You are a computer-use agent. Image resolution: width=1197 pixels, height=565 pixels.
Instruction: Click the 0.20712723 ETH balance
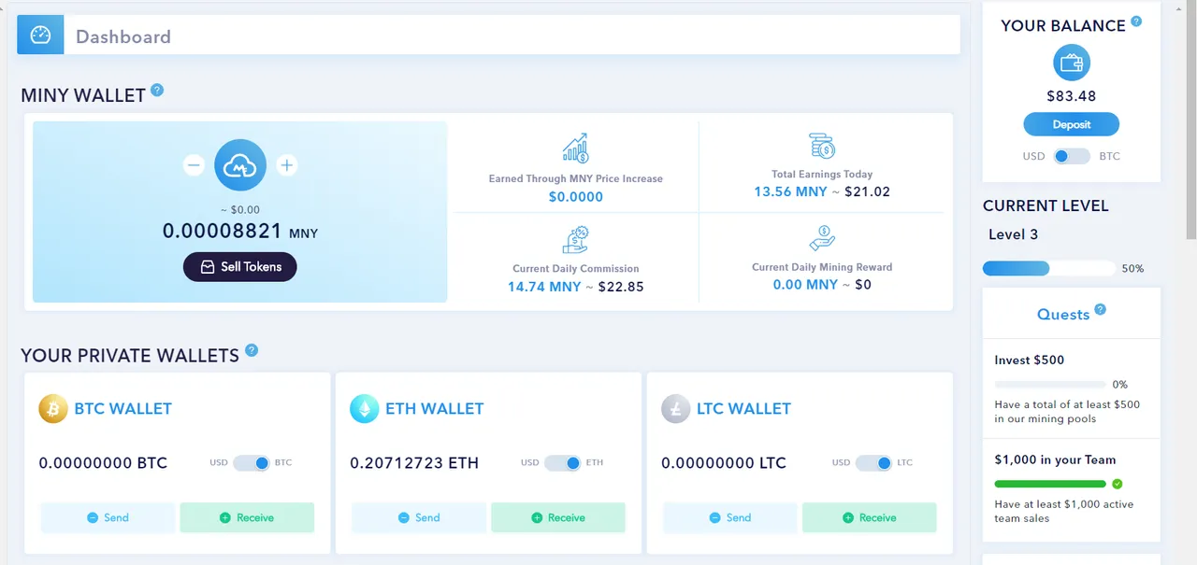click(414, 463)
